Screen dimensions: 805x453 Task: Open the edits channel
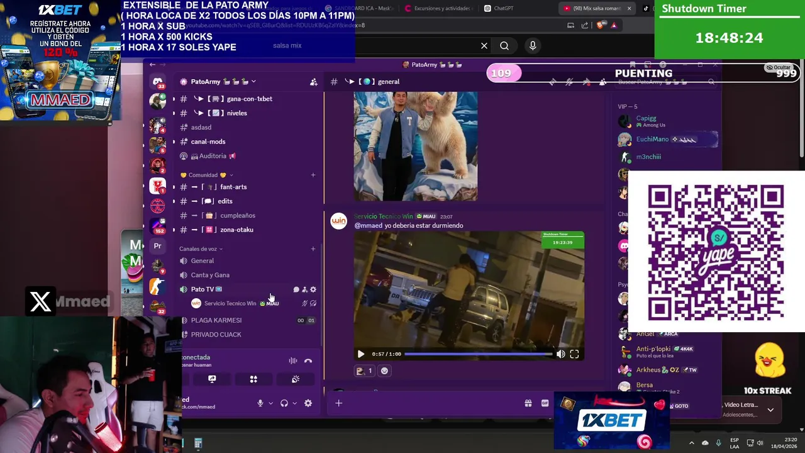(225, 201)
